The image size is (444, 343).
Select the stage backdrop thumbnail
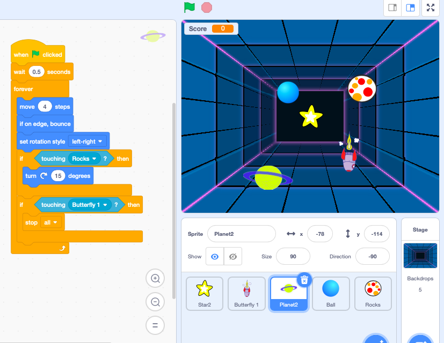click(x=419, y=256)
